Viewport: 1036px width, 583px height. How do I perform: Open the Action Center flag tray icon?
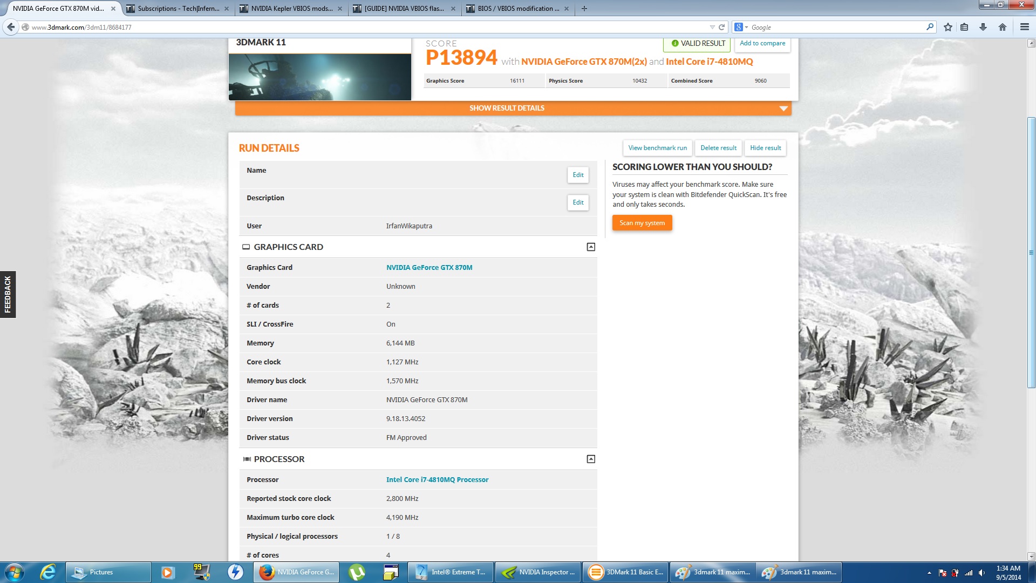click(x=943, y=573)
